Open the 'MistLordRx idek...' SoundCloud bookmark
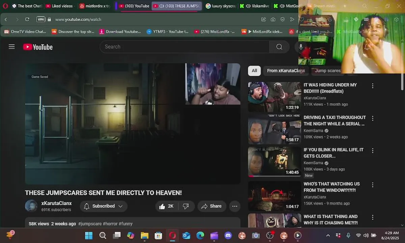The height and width of the screenshot is (243, 405). (262, 31)
